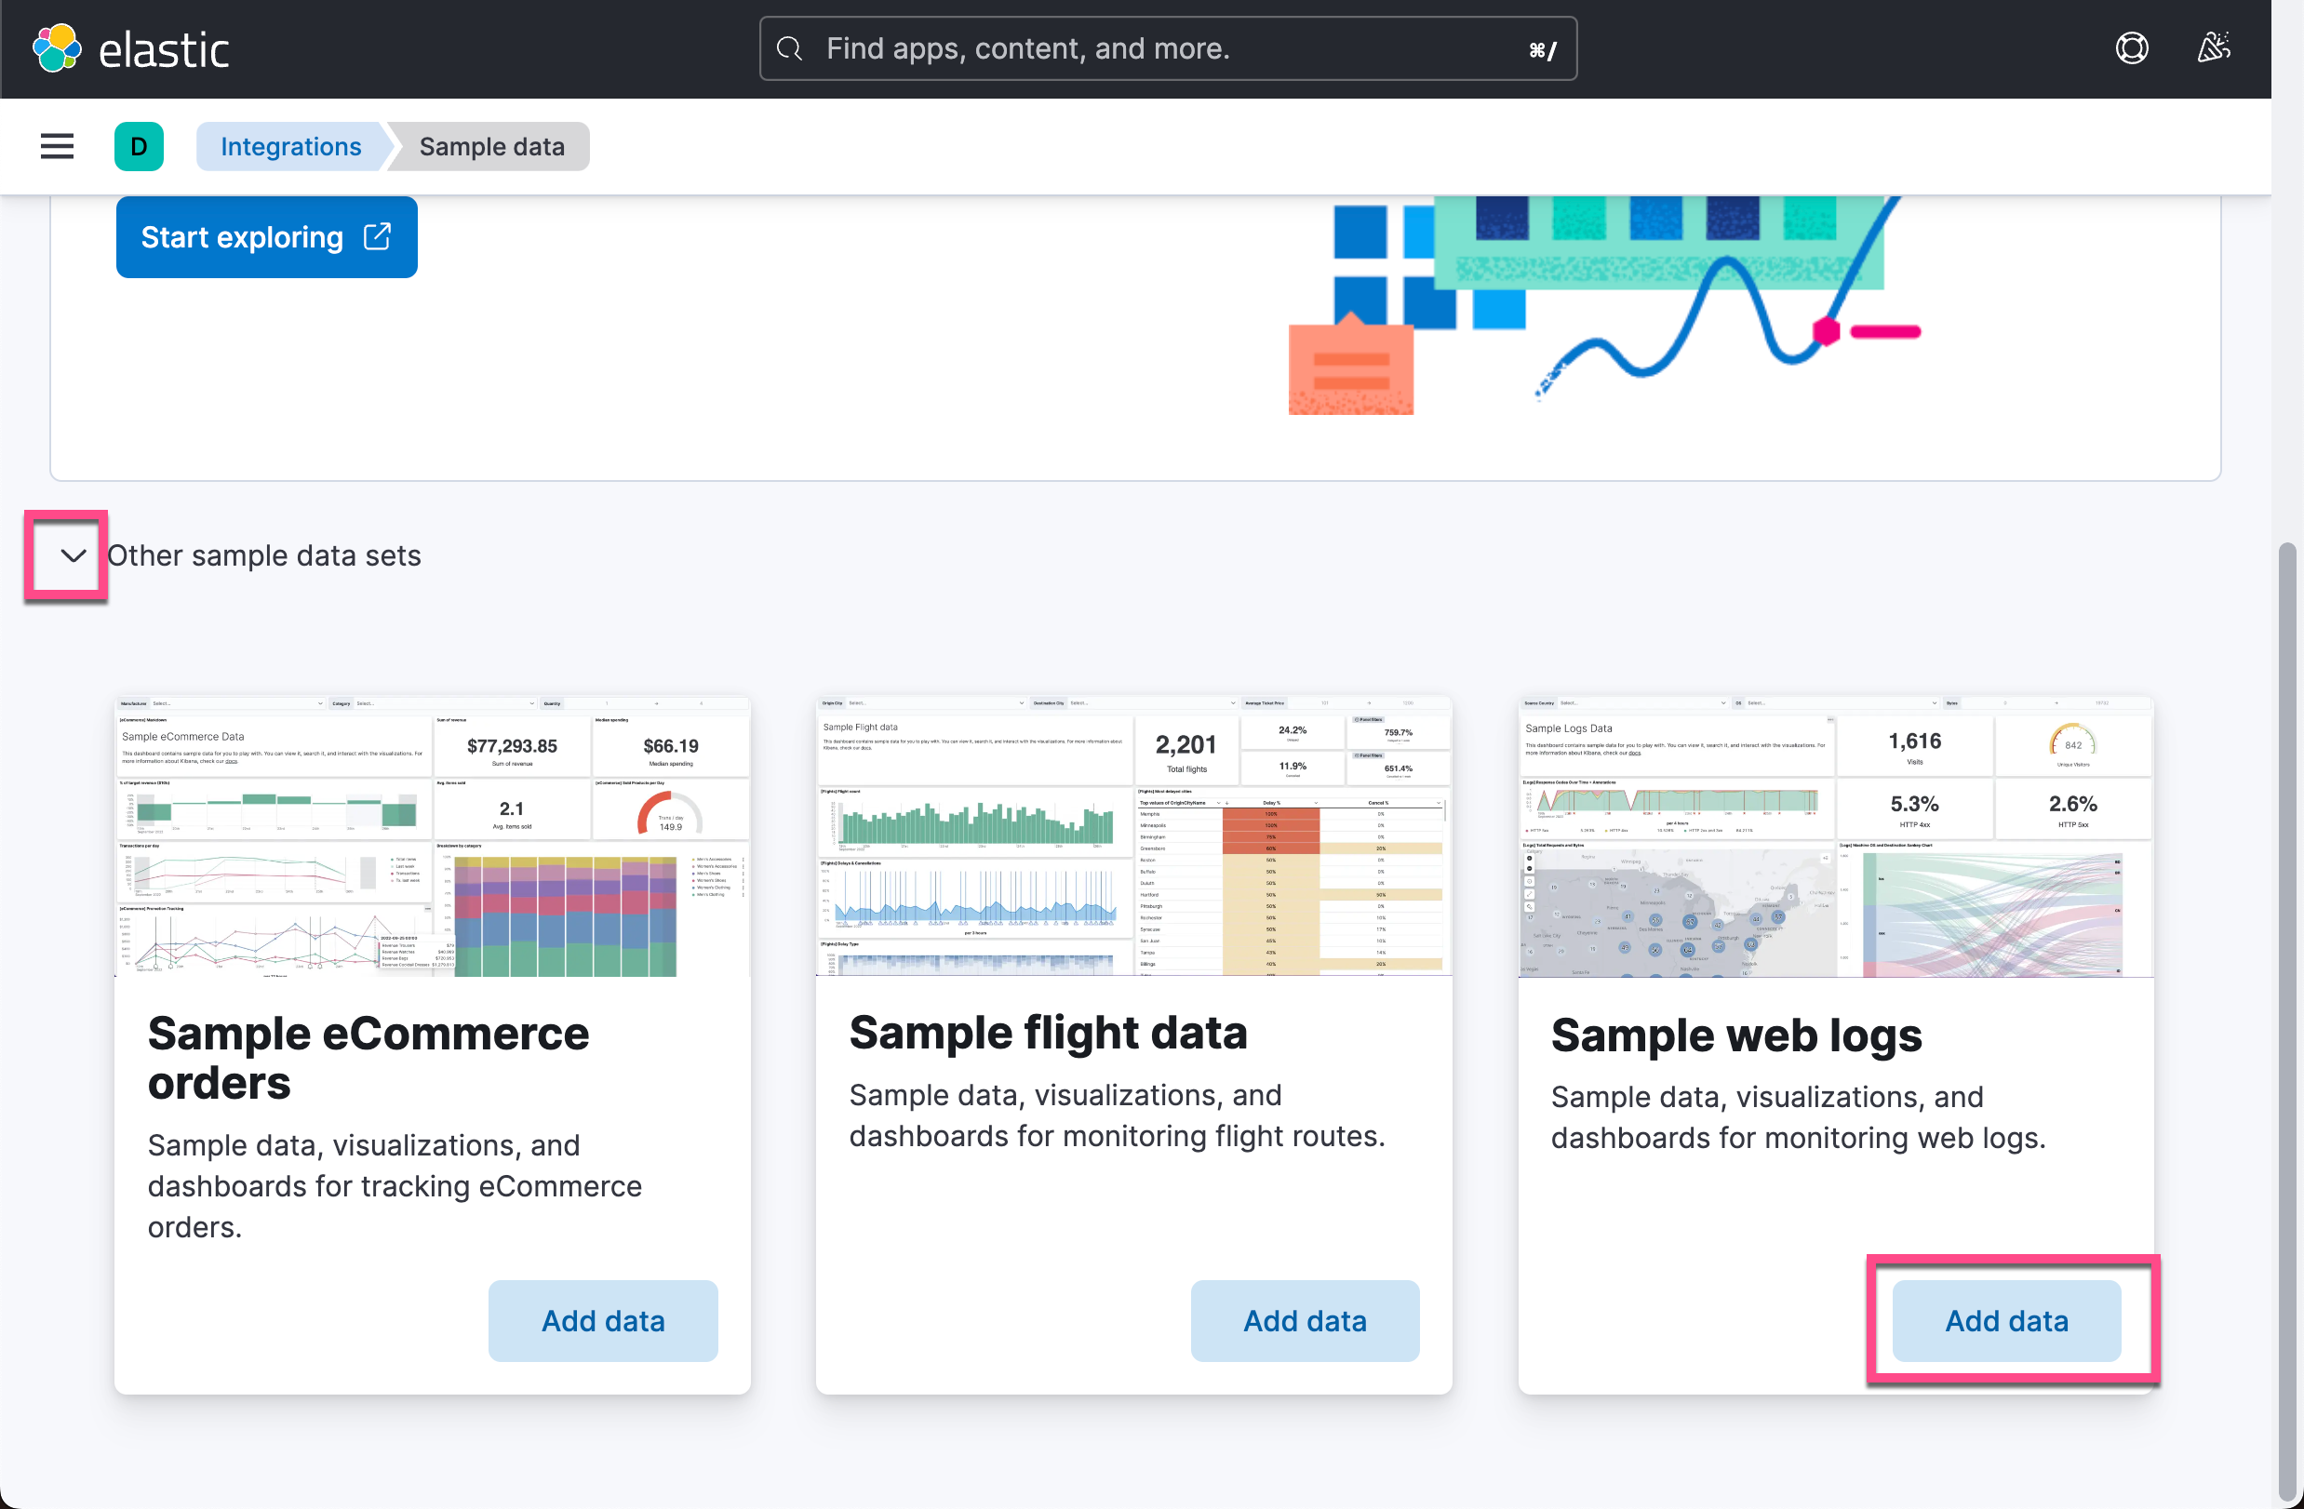
Task: Click the Find apps search input field
Action: coord(1113,48)
